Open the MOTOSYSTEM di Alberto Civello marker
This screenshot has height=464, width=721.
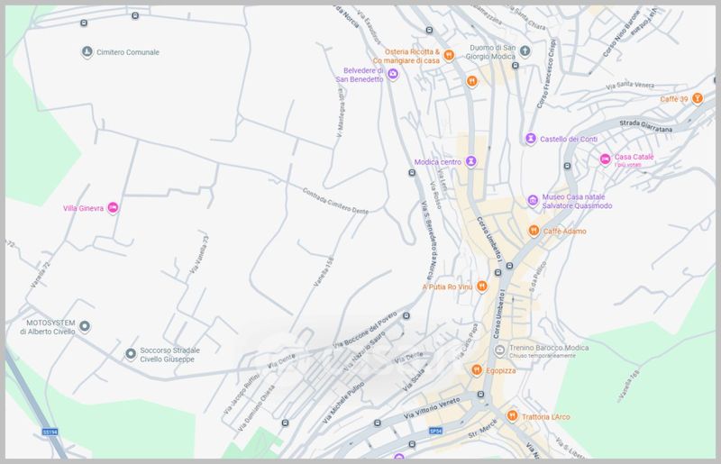tap(85, 325)
